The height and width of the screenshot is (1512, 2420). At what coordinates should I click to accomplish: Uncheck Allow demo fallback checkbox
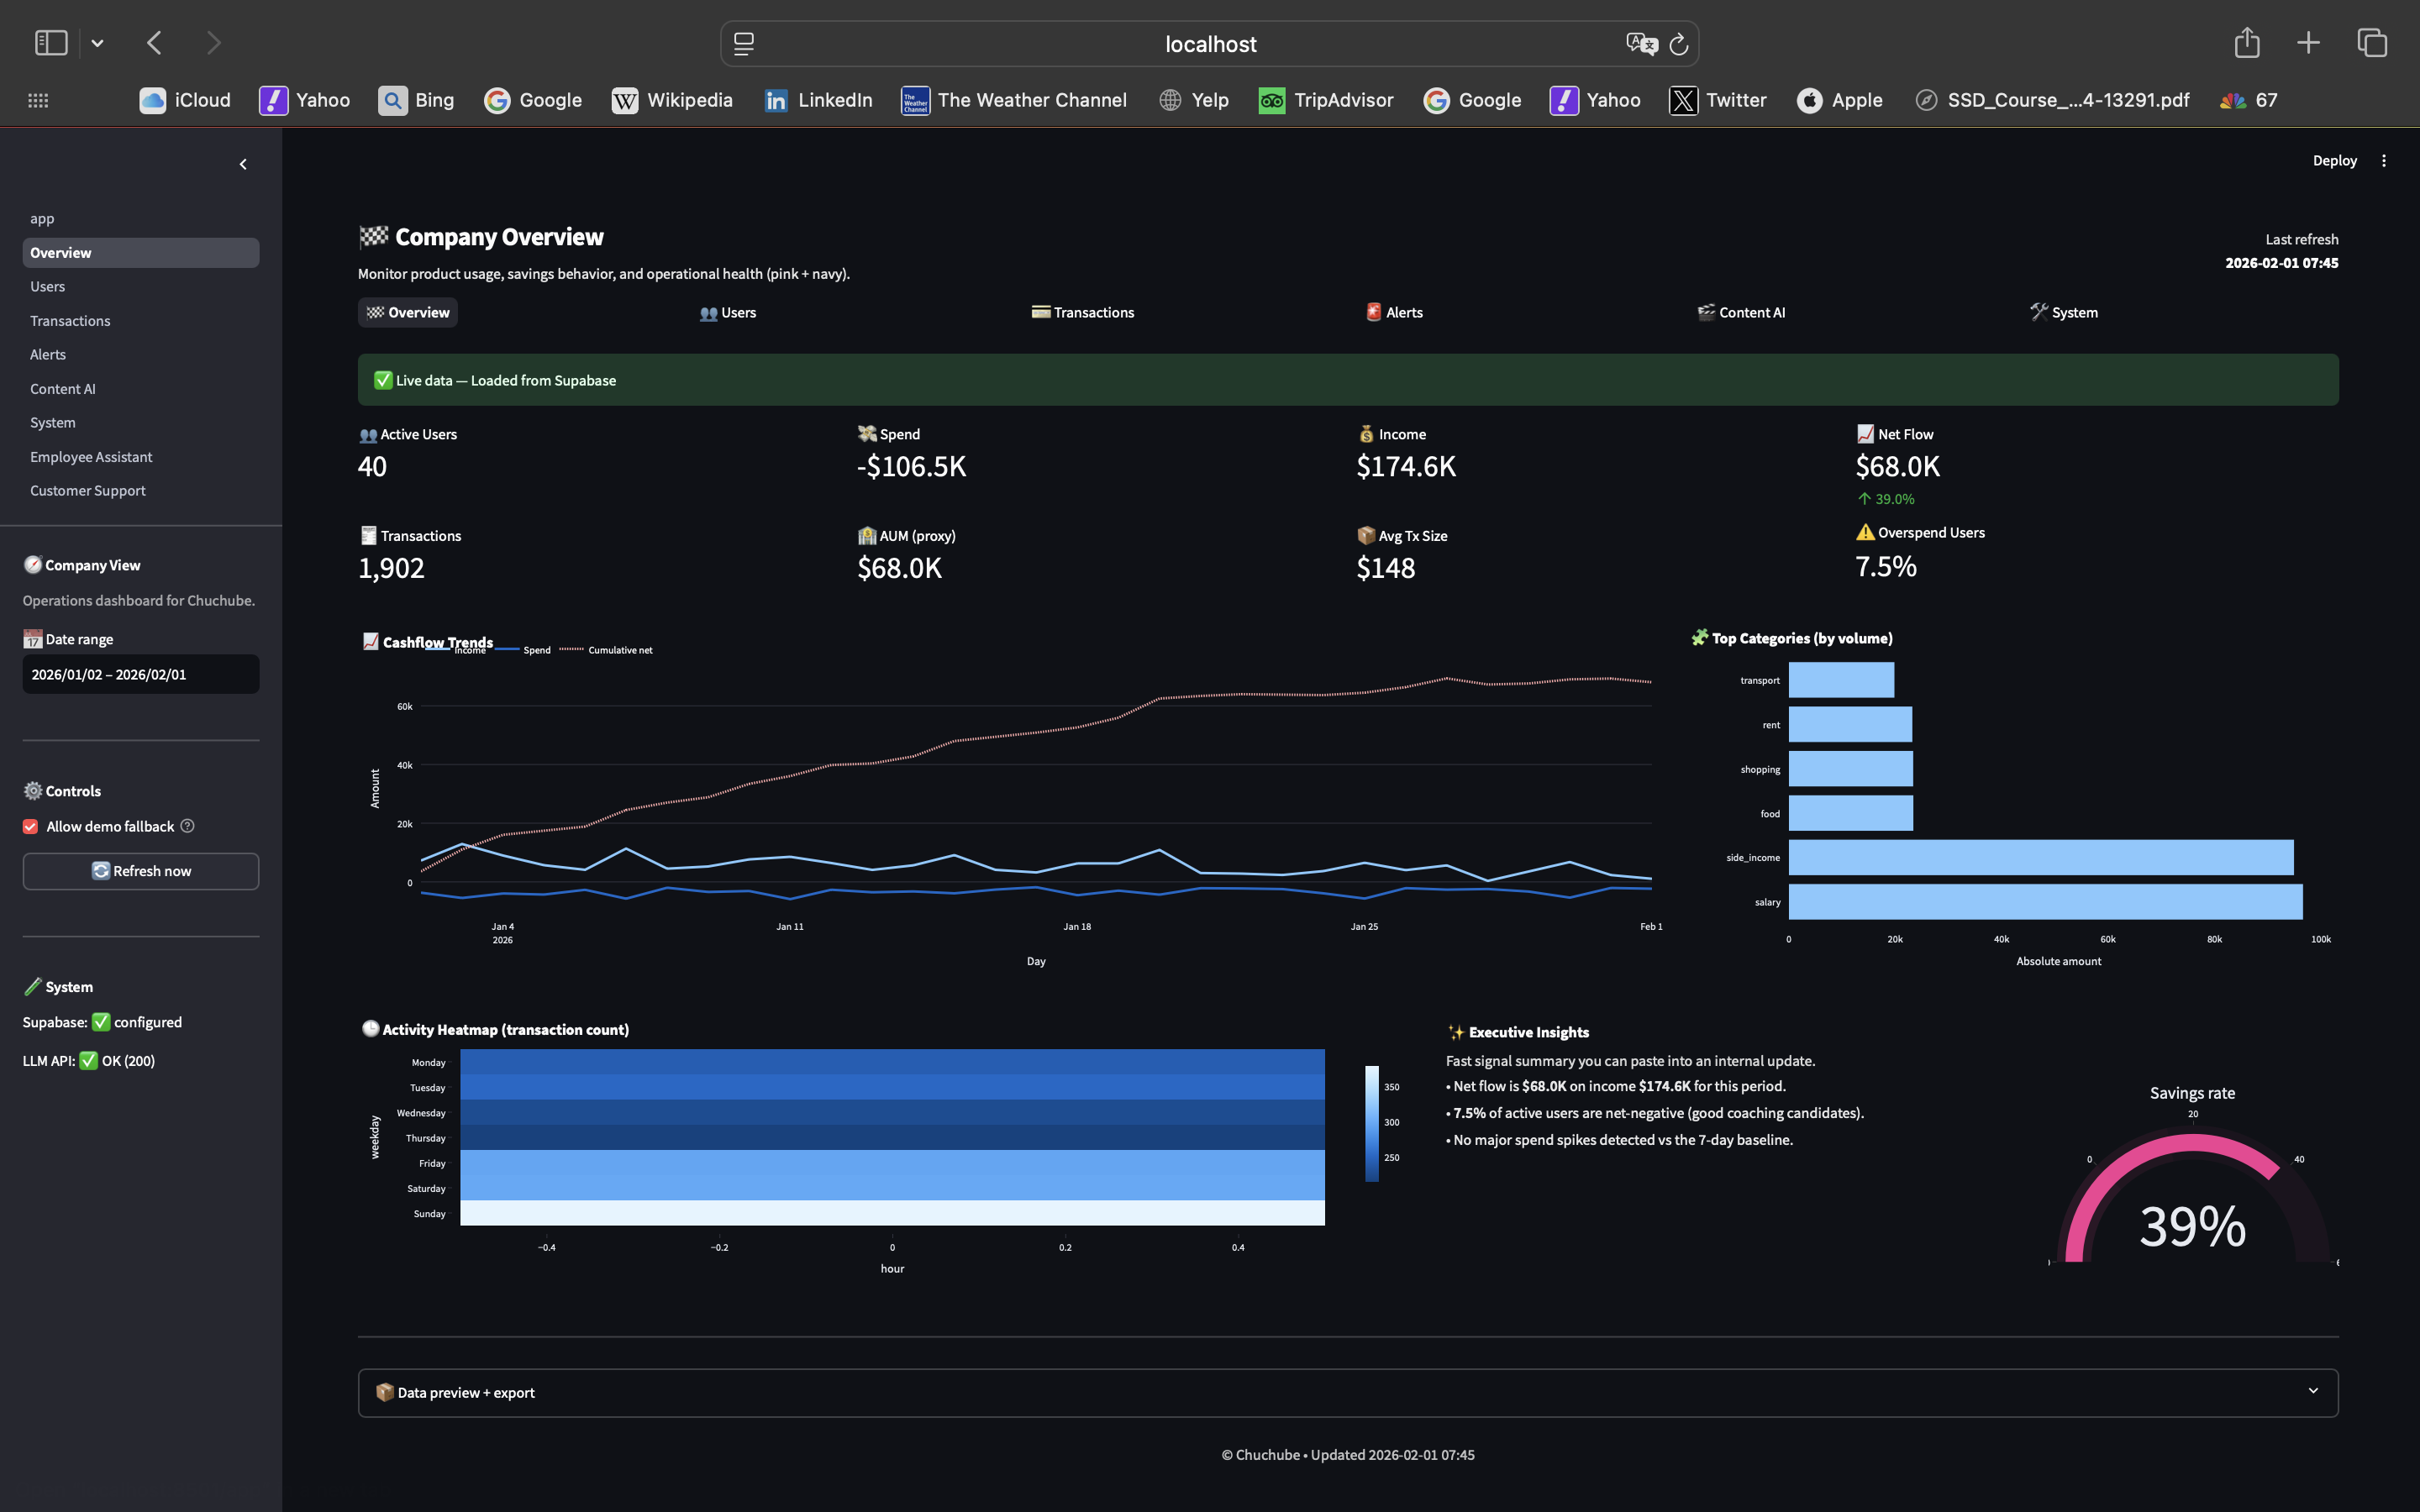click(31, 827)
